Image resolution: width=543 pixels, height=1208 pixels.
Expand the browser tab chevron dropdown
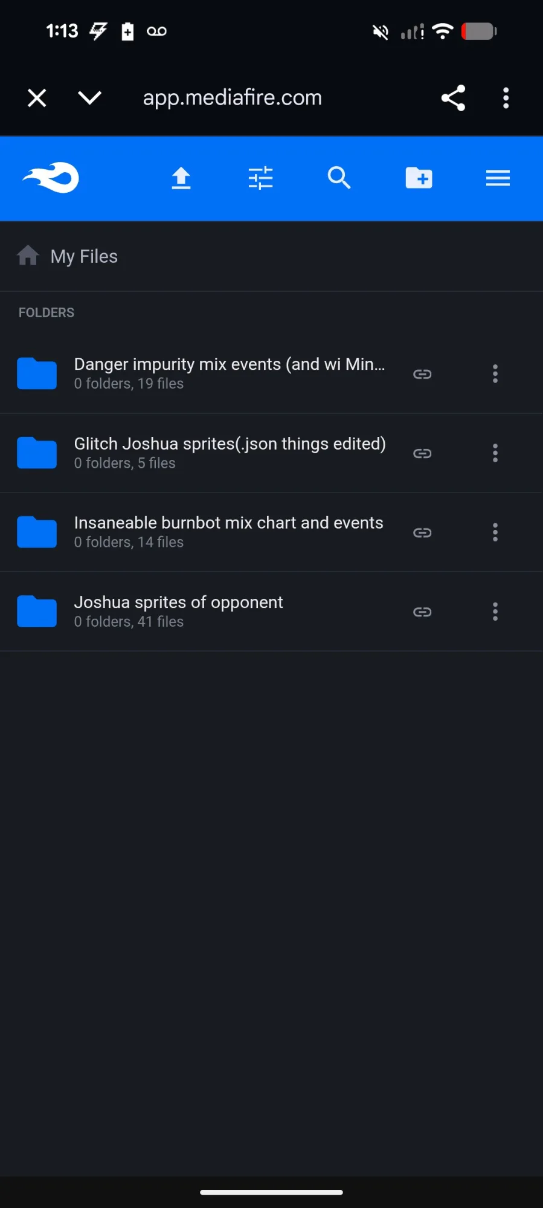[x=89, y=98]
